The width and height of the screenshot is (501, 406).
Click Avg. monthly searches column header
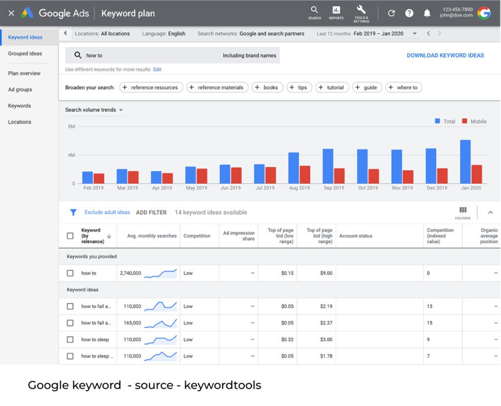click(152, 236)
